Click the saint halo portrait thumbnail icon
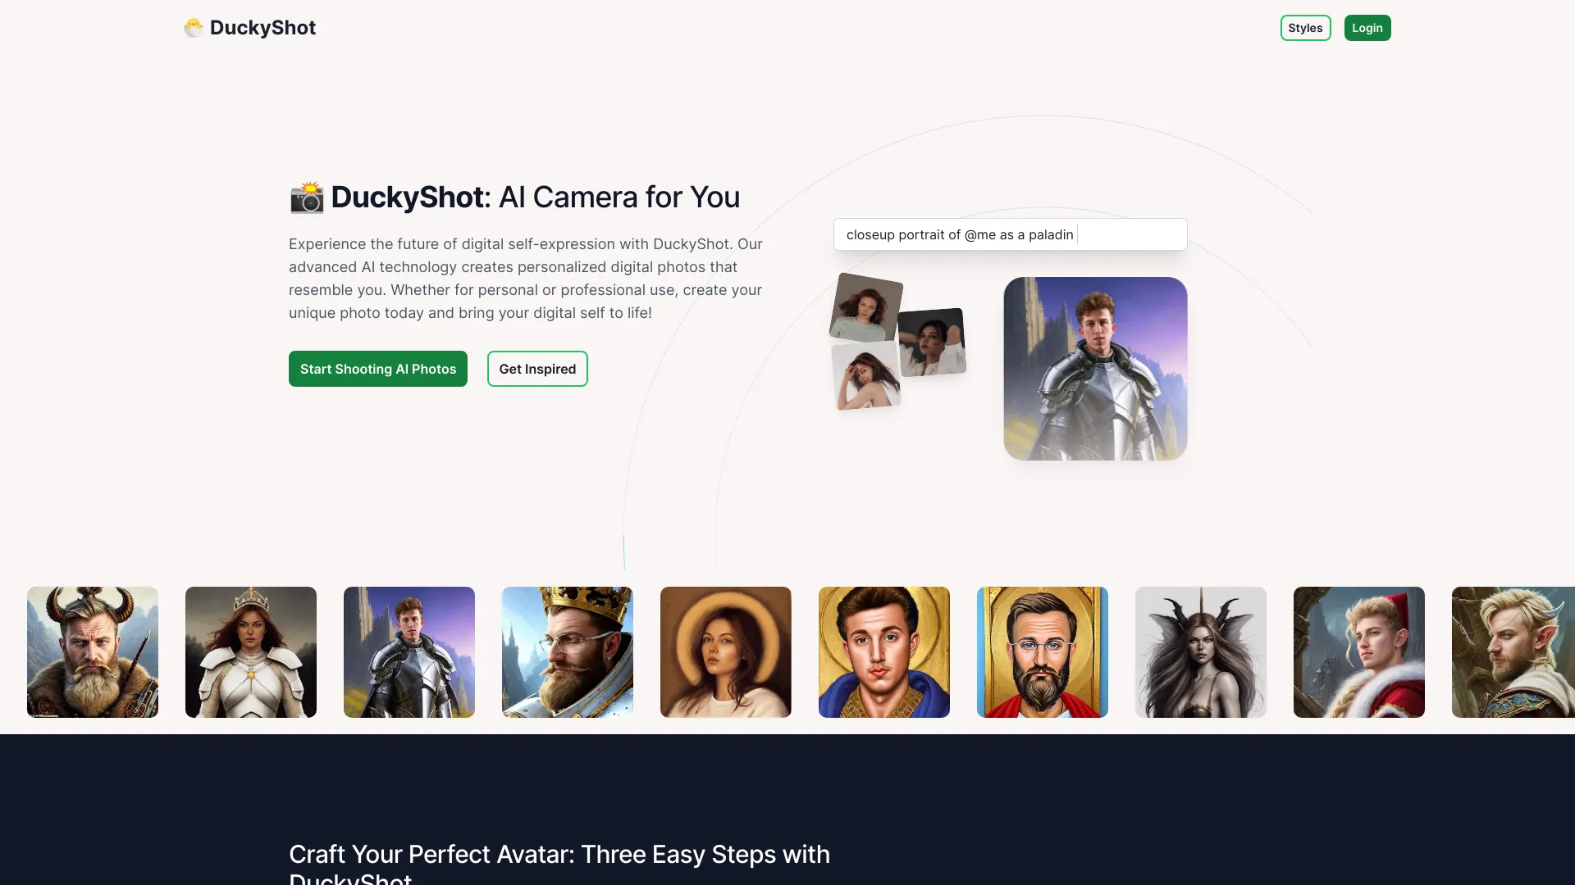 coord(725,651)
